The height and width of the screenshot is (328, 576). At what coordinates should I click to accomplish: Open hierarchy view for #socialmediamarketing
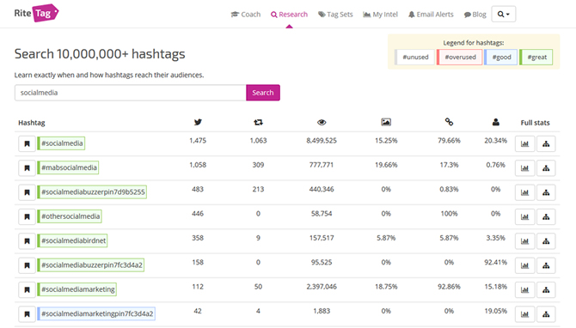(546, 290)
